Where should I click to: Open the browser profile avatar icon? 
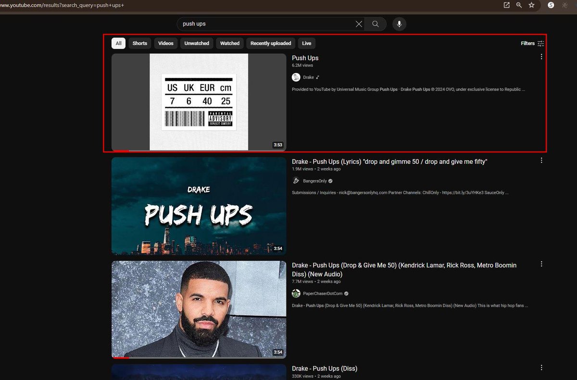coord(551,5)
